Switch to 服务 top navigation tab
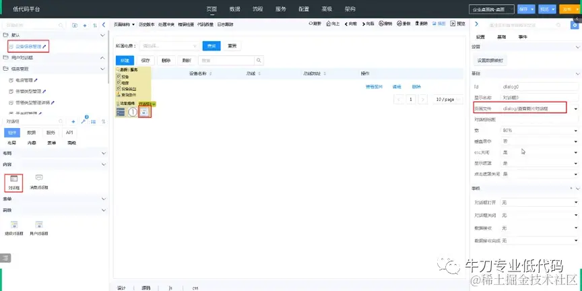 [281, 9]
